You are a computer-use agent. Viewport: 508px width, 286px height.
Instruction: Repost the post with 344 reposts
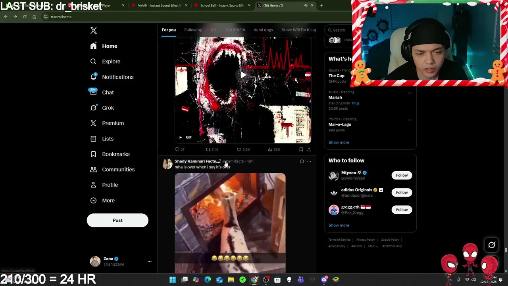[212, 149]
